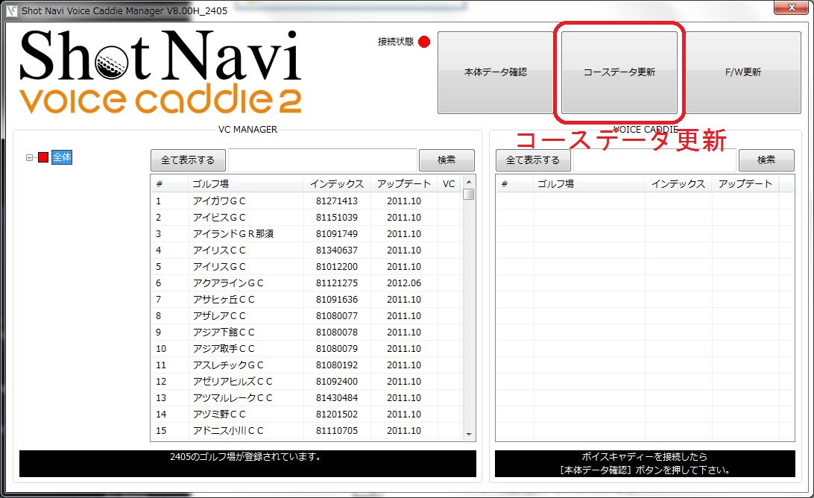Viewport: 814px width, 498px height.
Task: Click the VC MANAGER search text field
Action: click(322, 160)
